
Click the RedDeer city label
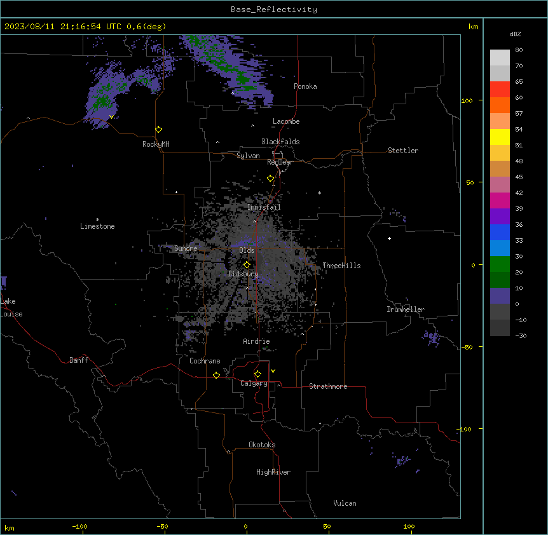pyautogui.click(x=280, y=162)
